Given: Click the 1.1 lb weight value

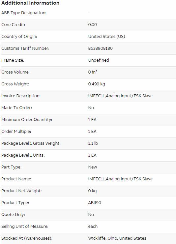Looking at the screenshot, I should 93,143.
